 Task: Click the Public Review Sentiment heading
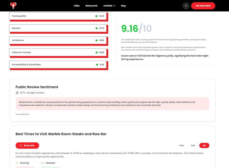pos(37,87)
